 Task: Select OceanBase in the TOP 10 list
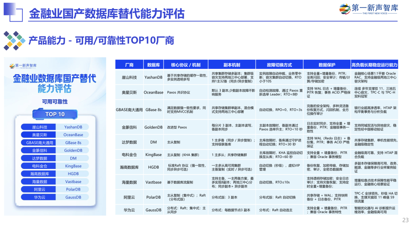73,135
